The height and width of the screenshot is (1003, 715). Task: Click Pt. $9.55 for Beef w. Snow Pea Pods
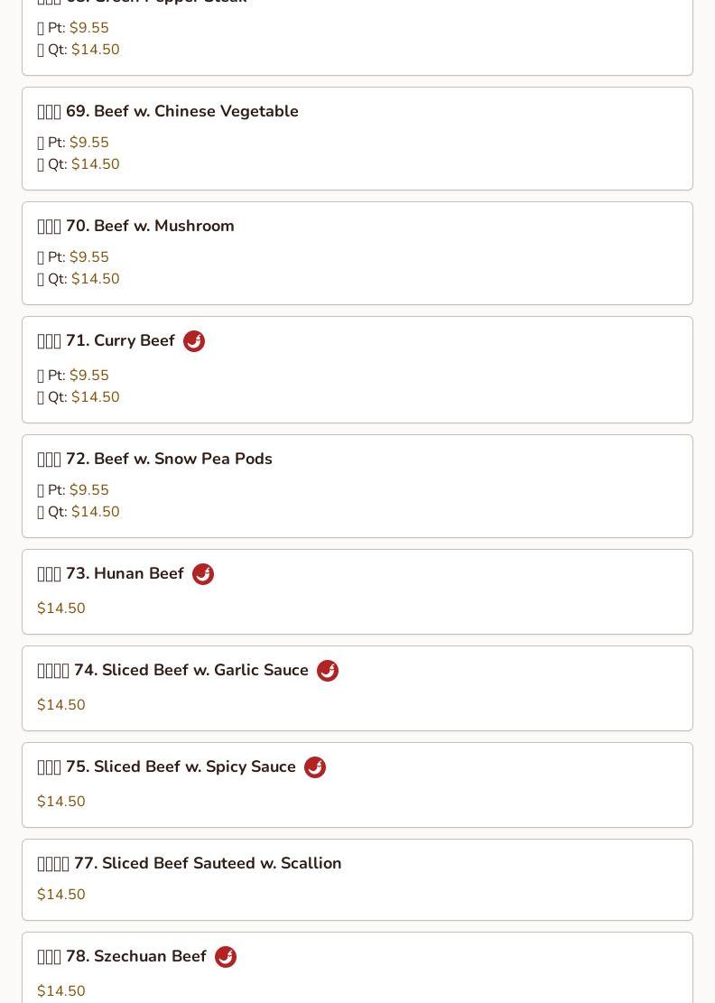pos(88,490)
